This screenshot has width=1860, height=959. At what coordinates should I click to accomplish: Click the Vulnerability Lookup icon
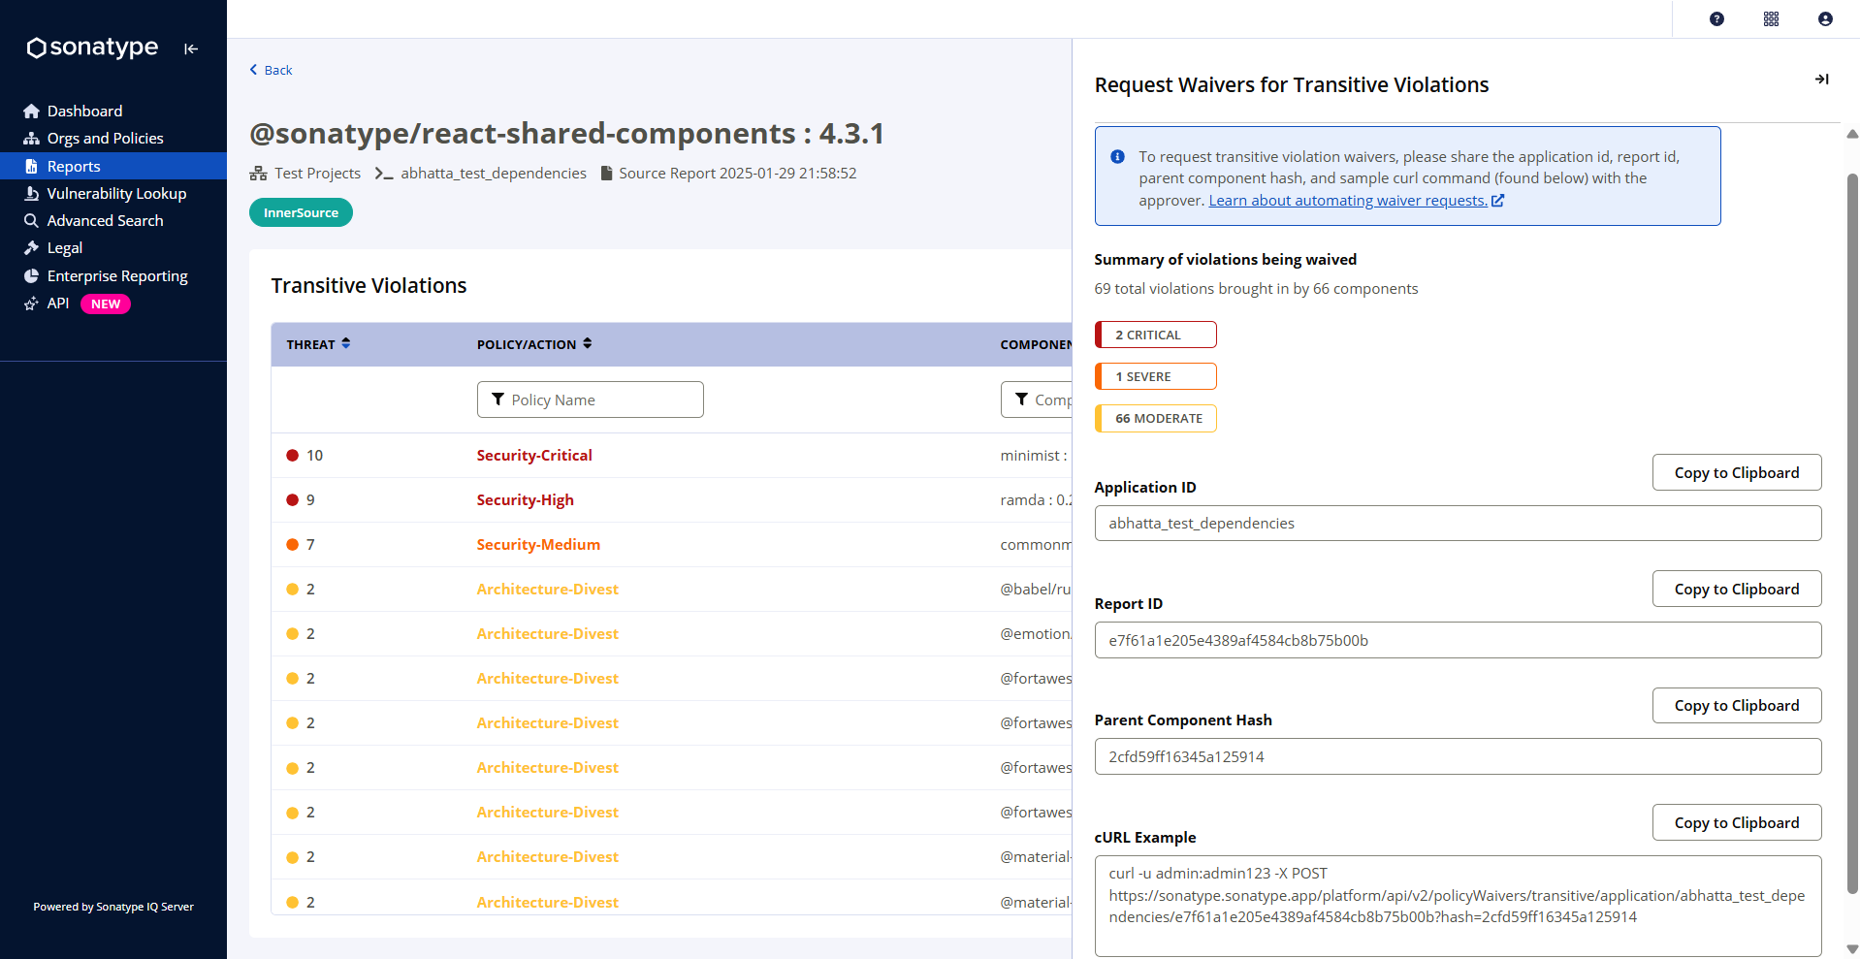31,194
